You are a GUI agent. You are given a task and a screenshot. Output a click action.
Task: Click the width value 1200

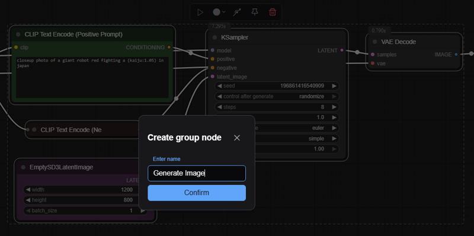tap(127, 190)
